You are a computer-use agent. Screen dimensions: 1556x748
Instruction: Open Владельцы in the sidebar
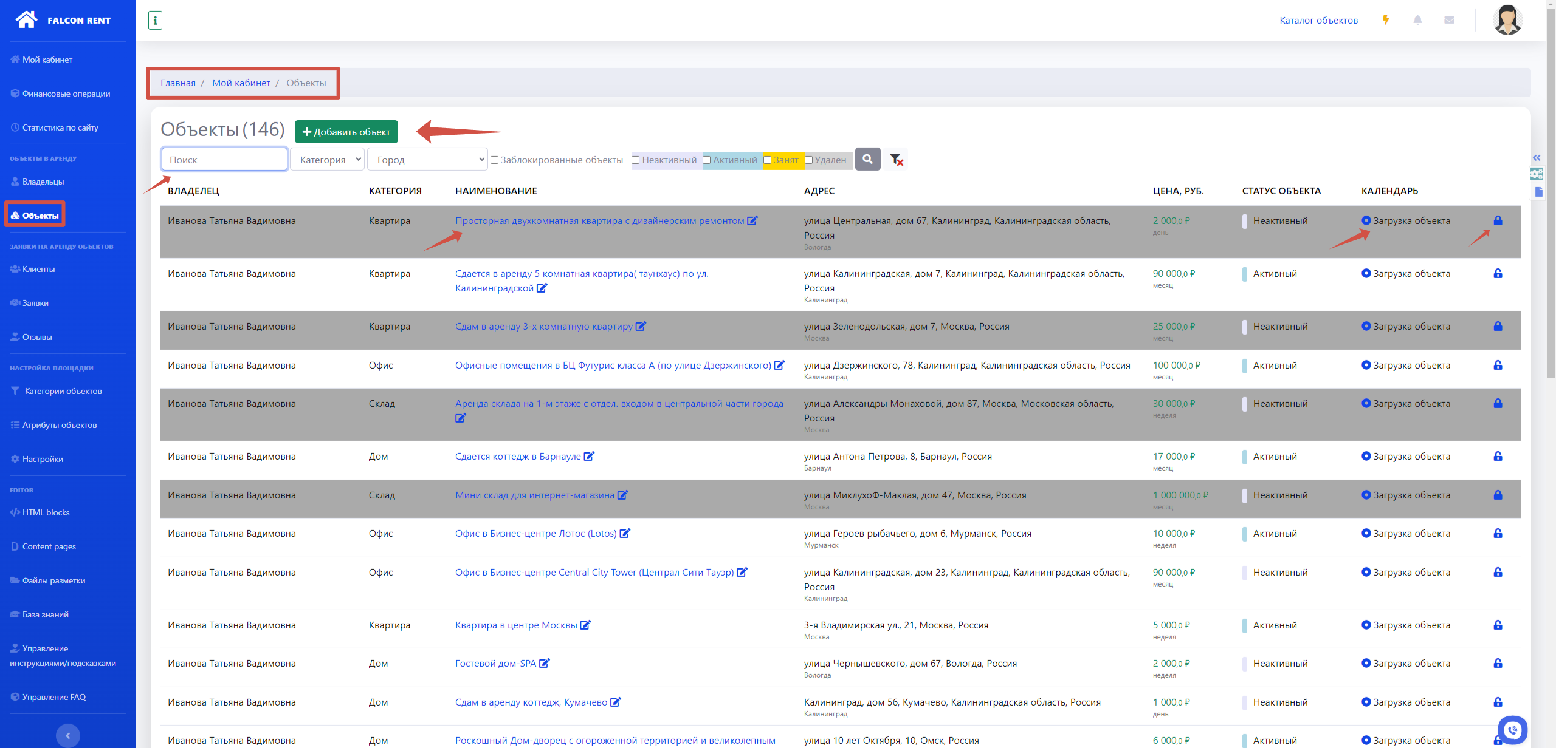43,182
